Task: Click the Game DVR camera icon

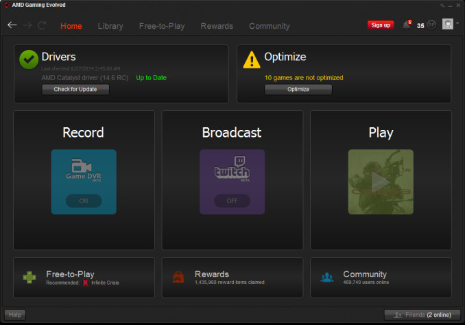Action: pos(81,166)
